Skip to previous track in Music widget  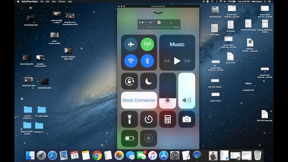(x=166, y=61)
